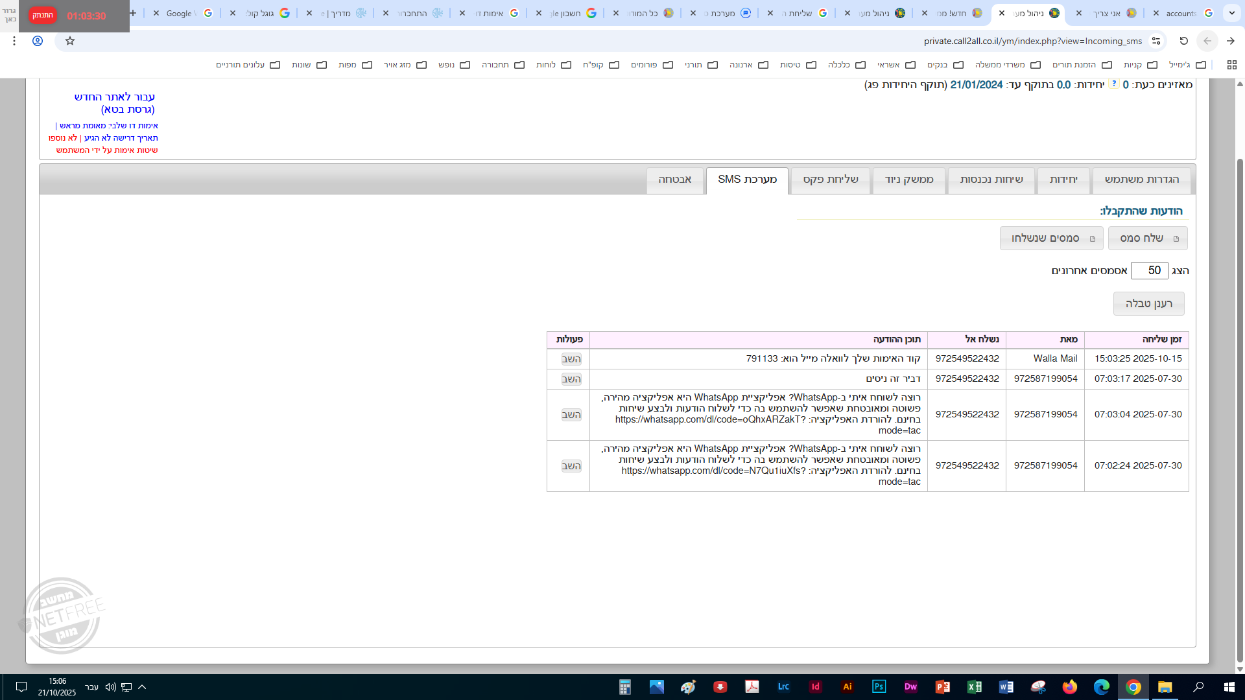Open site settings icon in address bar
Screen dimensions: 1245x700
click(1156, 41)
